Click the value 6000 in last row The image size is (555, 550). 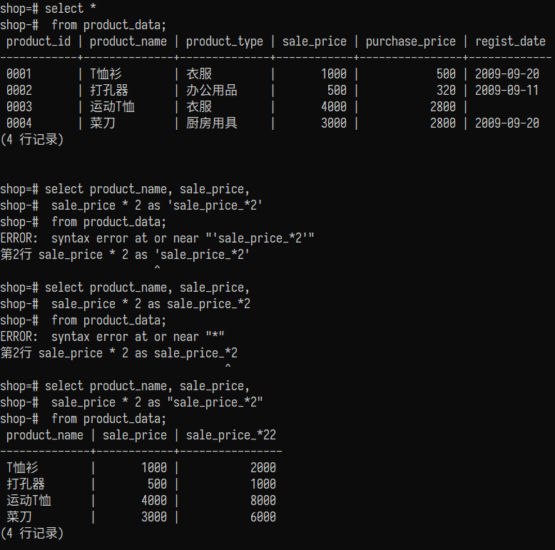[x=263, y=516]
